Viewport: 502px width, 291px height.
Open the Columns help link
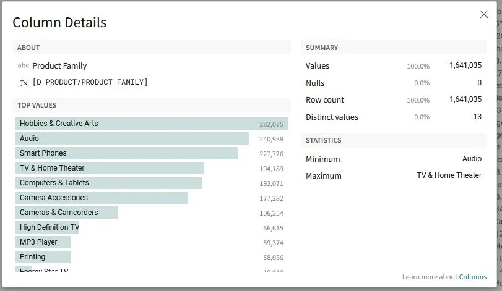[472, 277]
